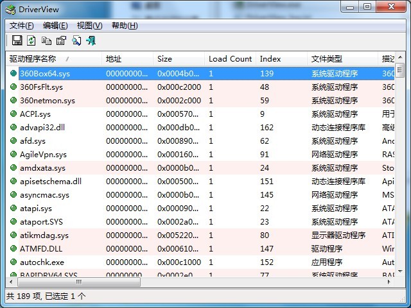Click the DriverView title bar app icon
Viewport: 411px width, 308px height.
click(10, 8)
